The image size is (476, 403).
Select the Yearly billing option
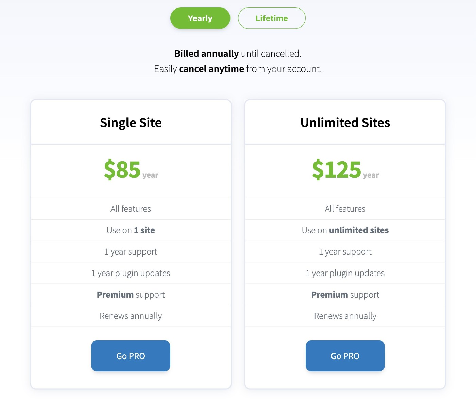[x=200, y=18]
